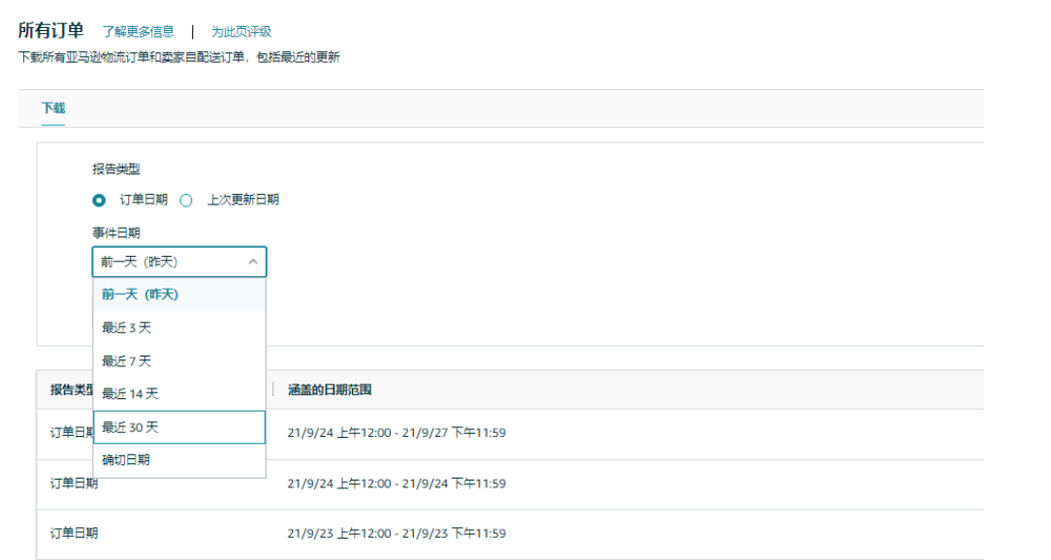
Task: Click the date range ending 21/9/27
Action: tap(397, 433)
